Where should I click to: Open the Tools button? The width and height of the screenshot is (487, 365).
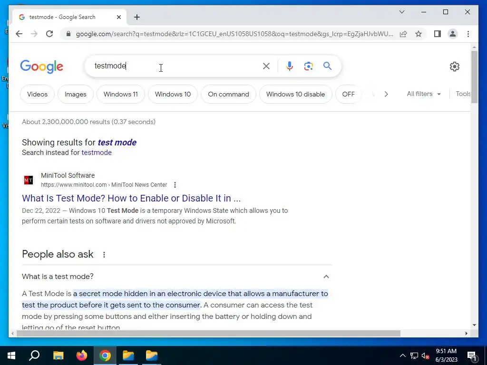tap(463, 94)
